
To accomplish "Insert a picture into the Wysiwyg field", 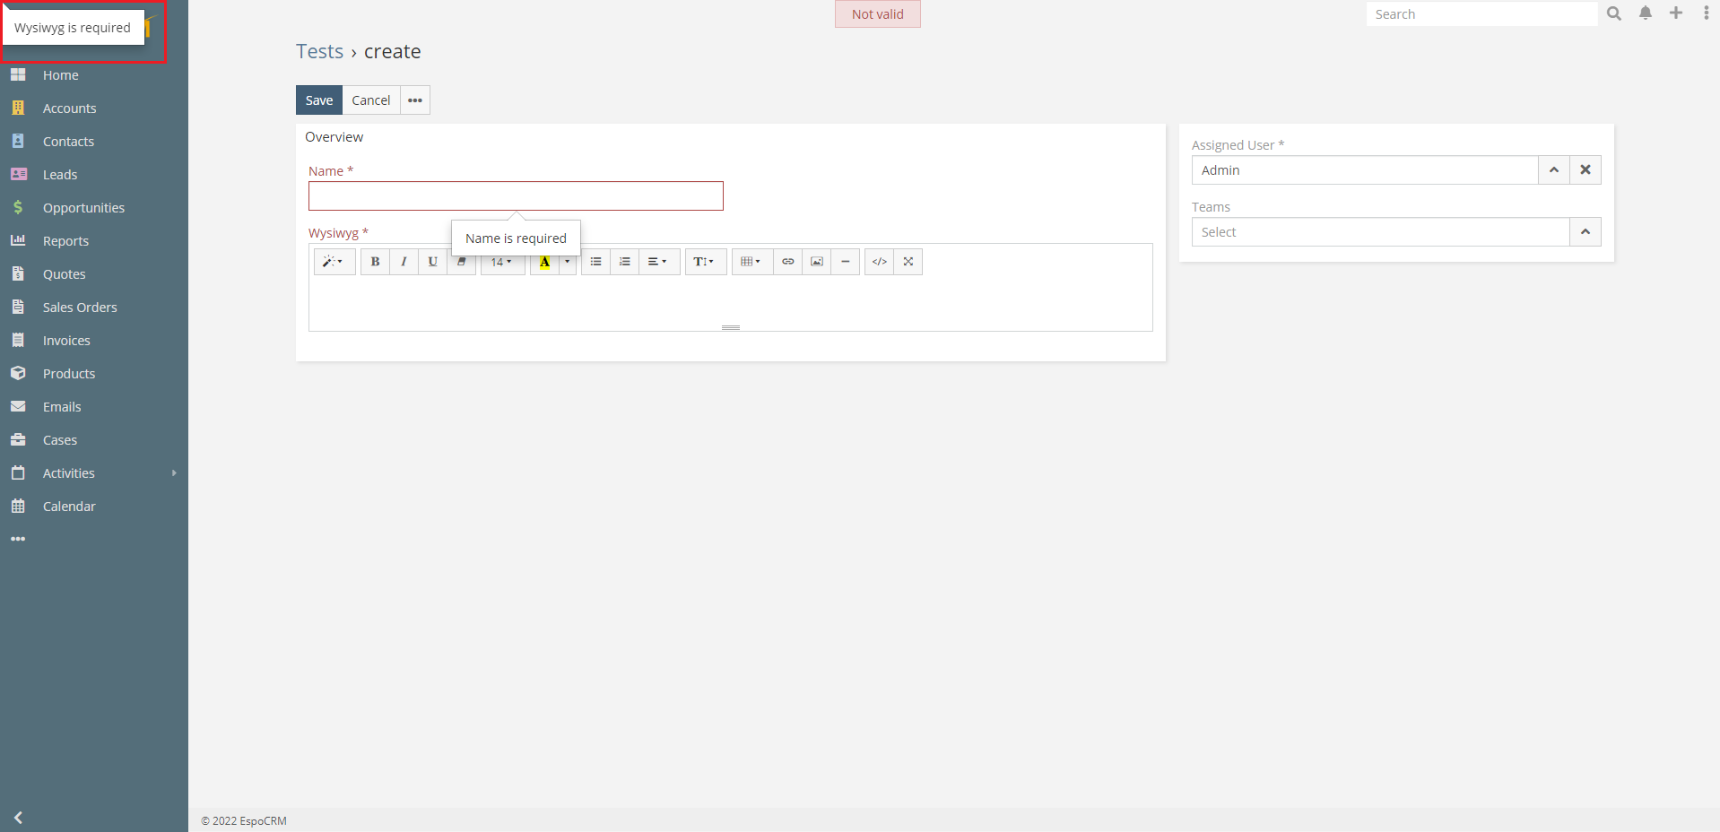I will click(816, 262).
